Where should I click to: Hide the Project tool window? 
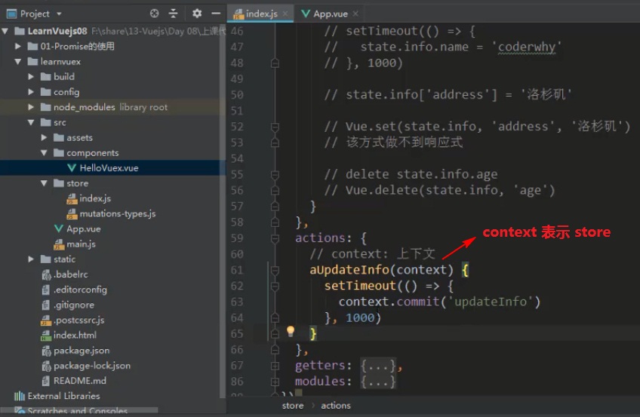[216, 14]
